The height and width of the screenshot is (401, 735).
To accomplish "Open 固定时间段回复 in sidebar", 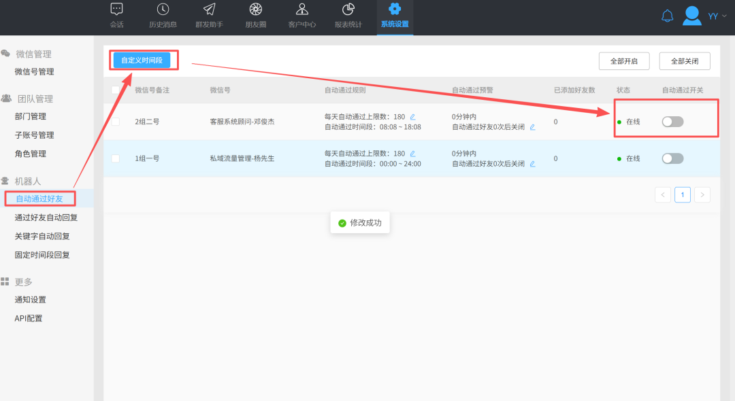I will (42, 255).
